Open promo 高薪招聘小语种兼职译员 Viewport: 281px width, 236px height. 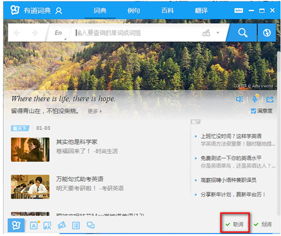[x=228, y=180]
